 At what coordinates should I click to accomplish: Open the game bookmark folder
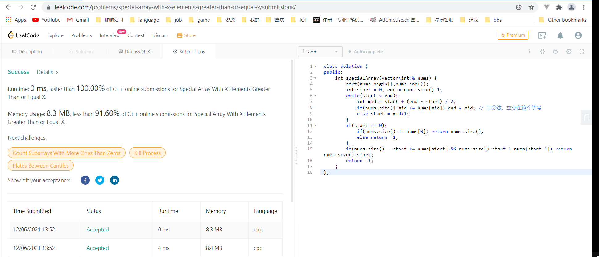pyautogui.click(x=199, y=20)
